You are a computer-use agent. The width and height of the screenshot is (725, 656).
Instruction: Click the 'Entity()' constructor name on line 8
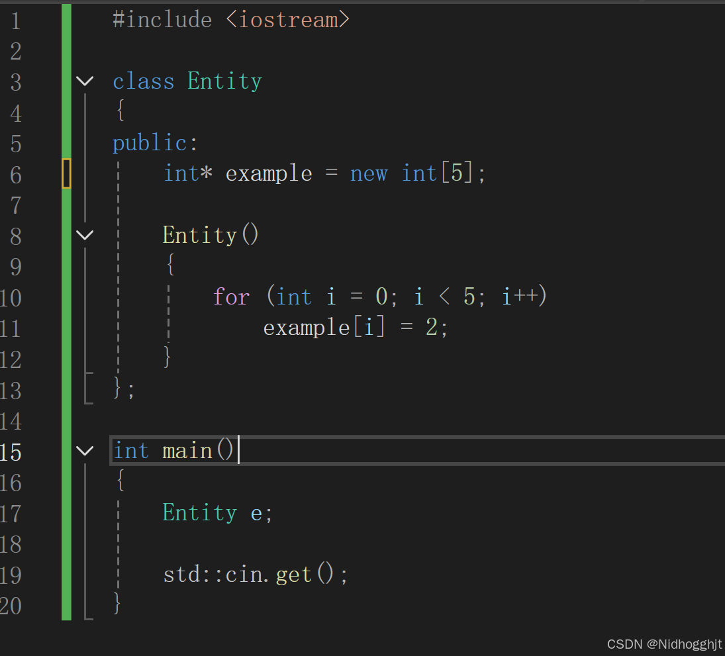coord(211,235)
